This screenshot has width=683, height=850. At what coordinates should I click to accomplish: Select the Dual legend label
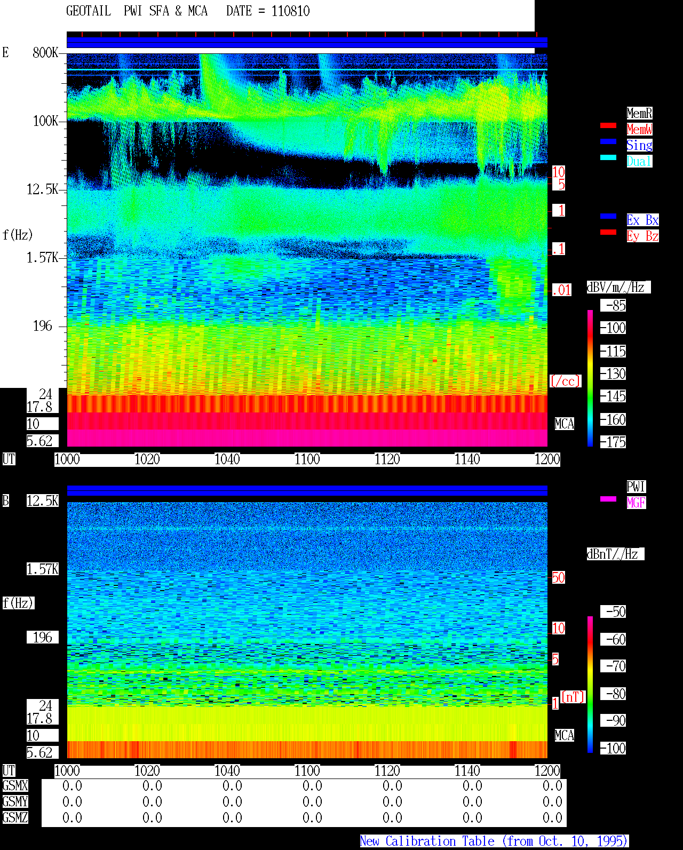point(639,161)
